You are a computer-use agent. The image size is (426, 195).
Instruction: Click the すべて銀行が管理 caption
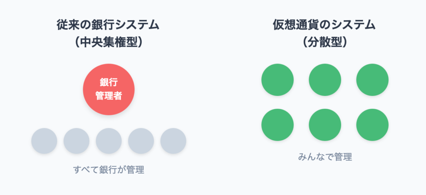pos(109,170)
